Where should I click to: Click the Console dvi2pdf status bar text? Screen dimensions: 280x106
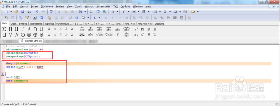tap(19, 104)
